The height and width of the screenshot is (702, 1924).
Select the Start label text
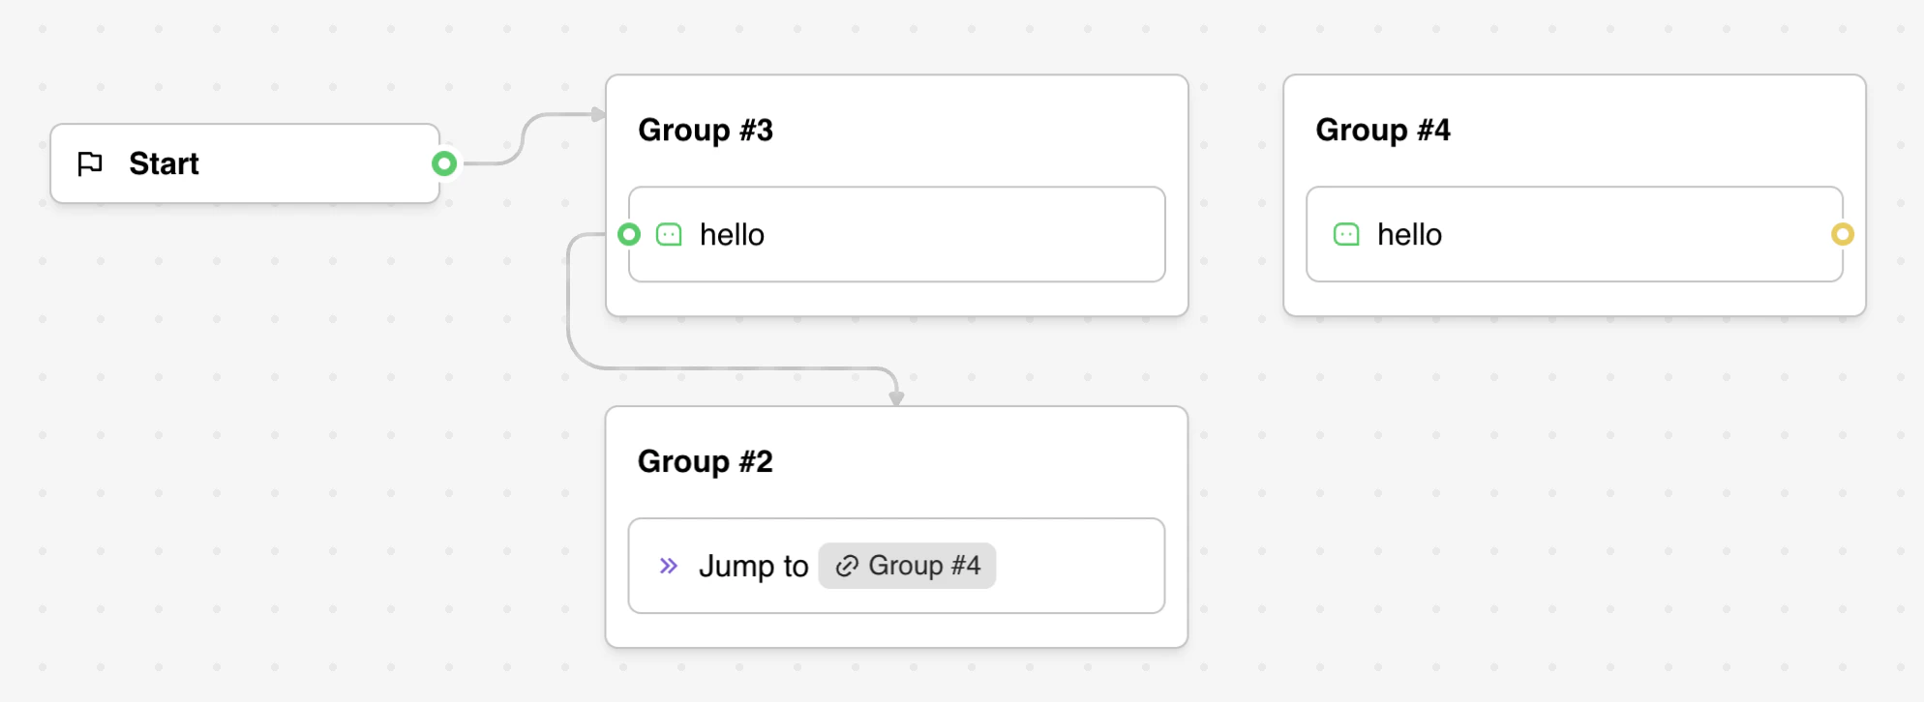pyautogui.click(x=164, y=163)
